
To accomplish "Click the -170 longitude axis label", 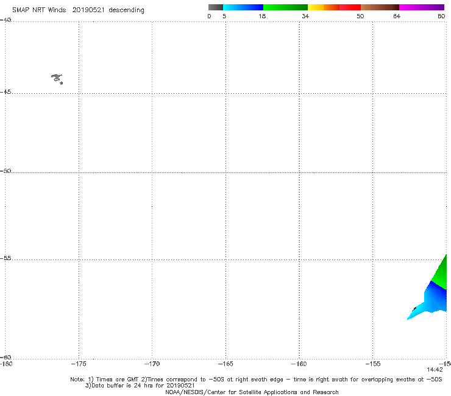I will (x=152, y=364).
